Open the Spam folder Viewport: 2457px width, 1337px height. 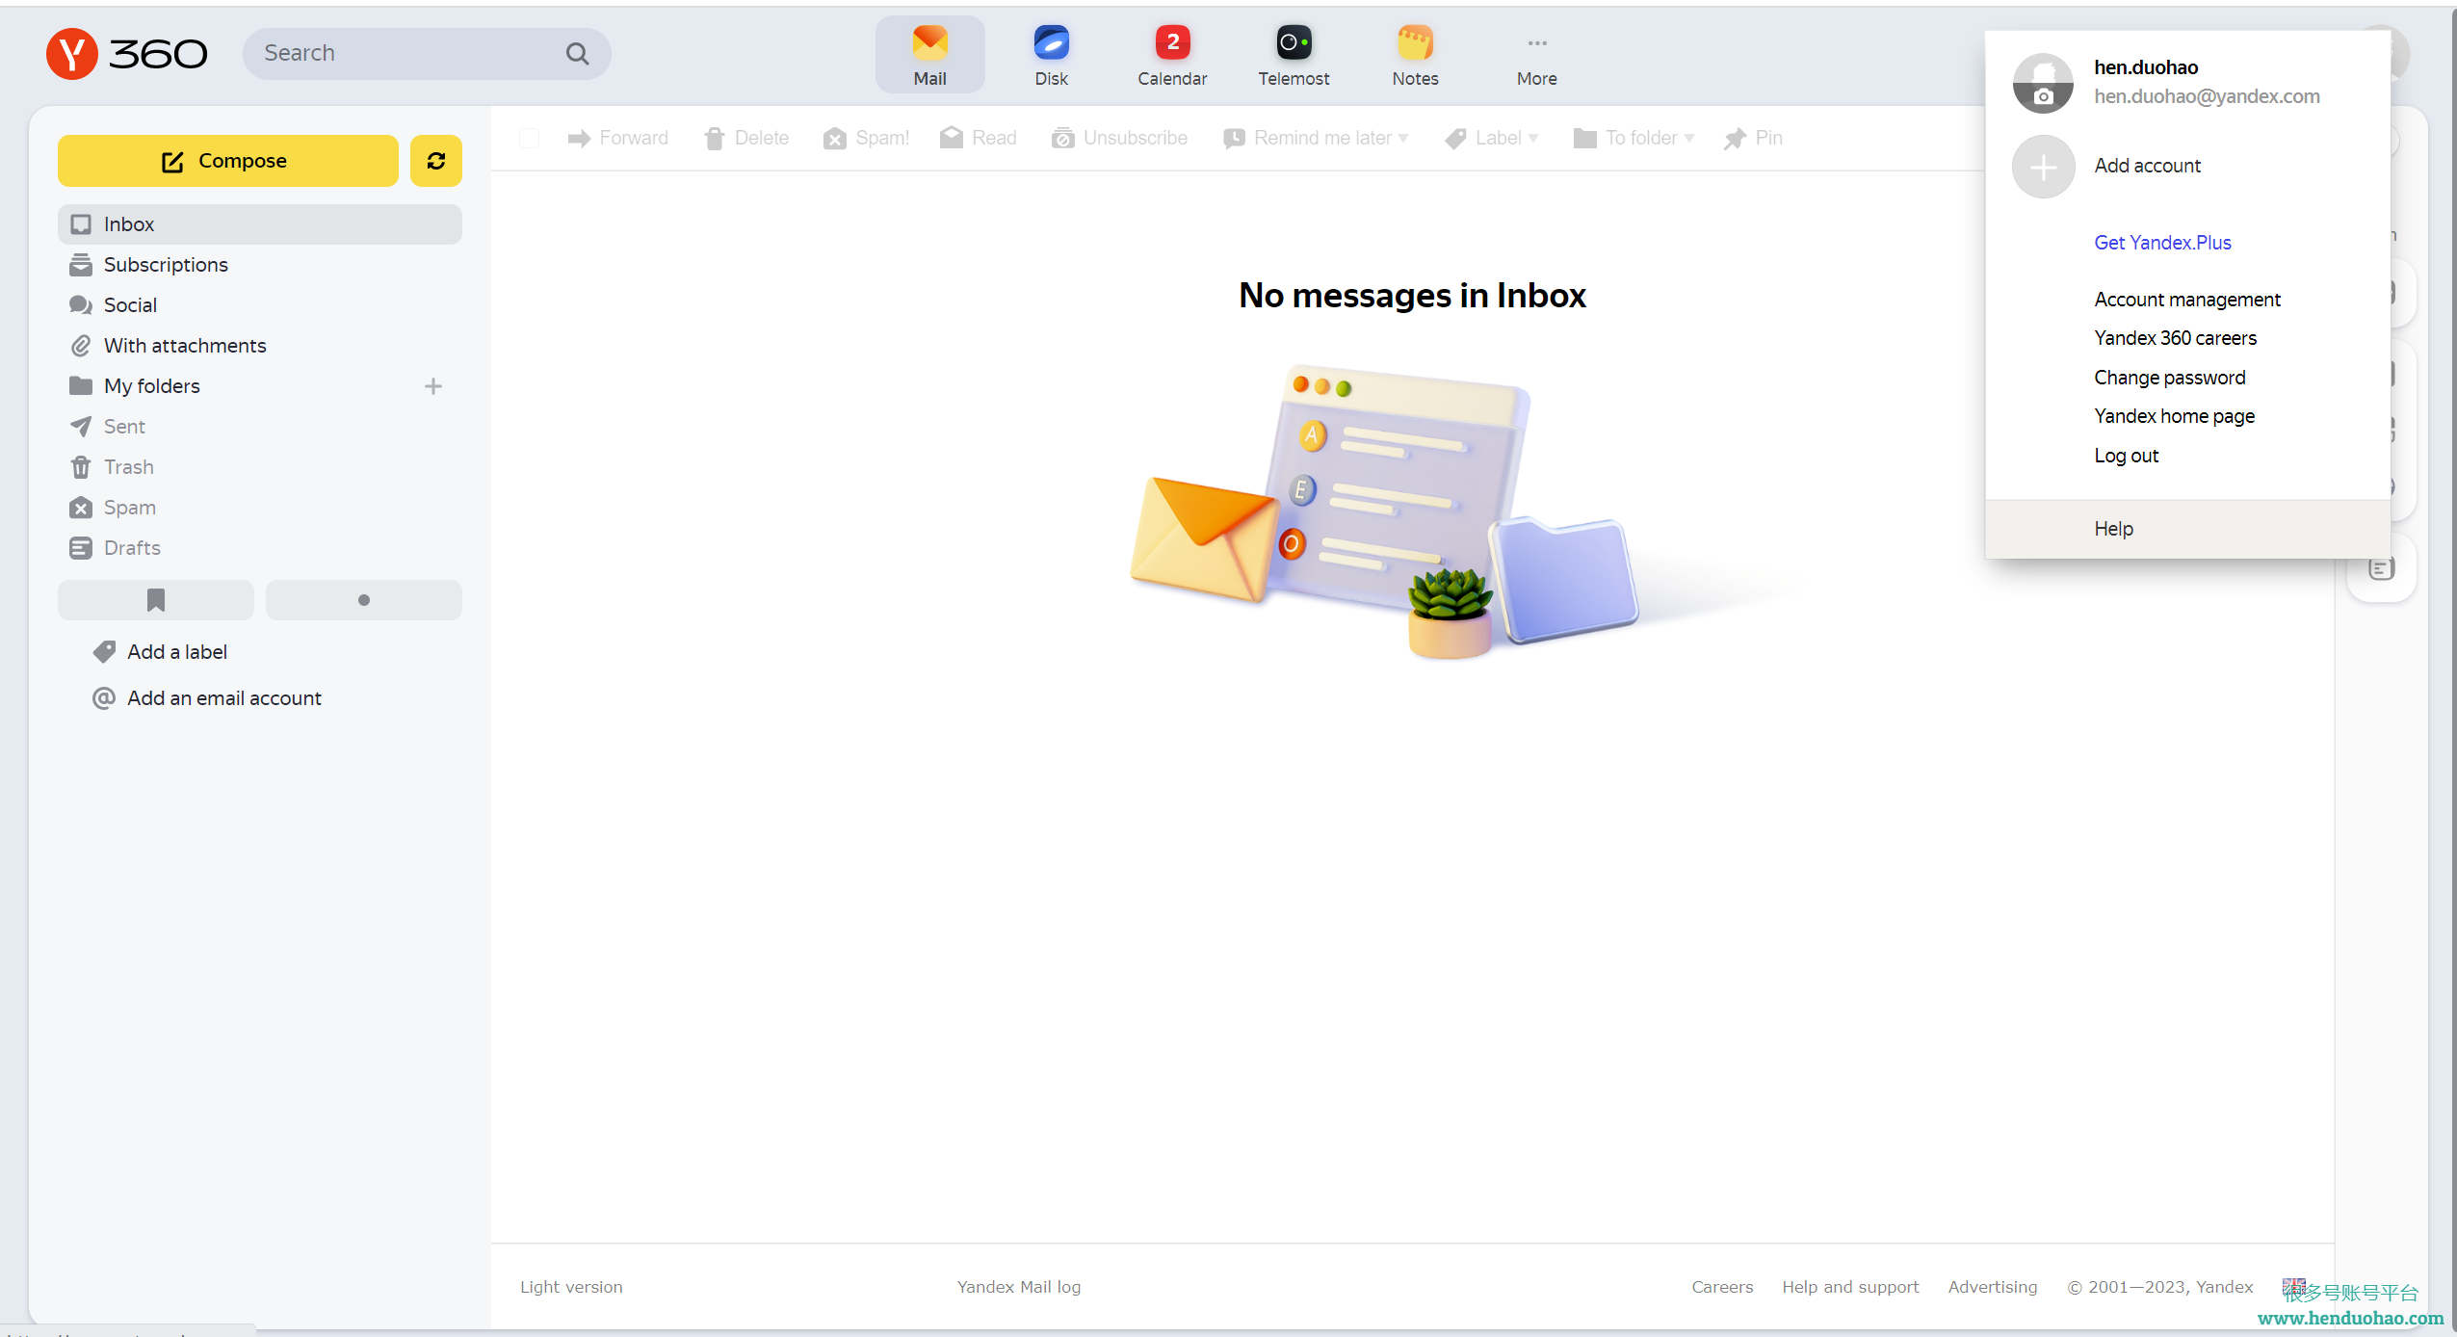click(260, 508)
